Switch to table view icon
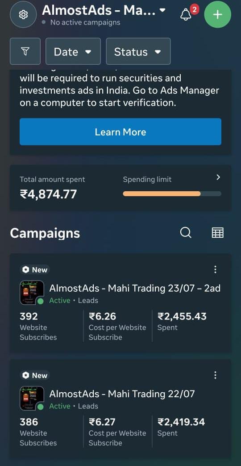The height and width of the screenshot is (466, 241). tap(217, 233)
